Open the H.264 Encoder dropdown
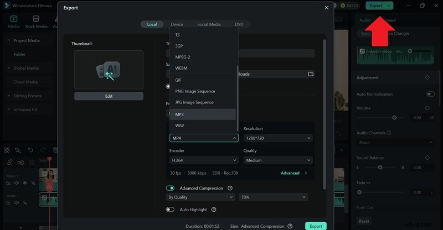443x230 pixels. (x=203, y=160)
